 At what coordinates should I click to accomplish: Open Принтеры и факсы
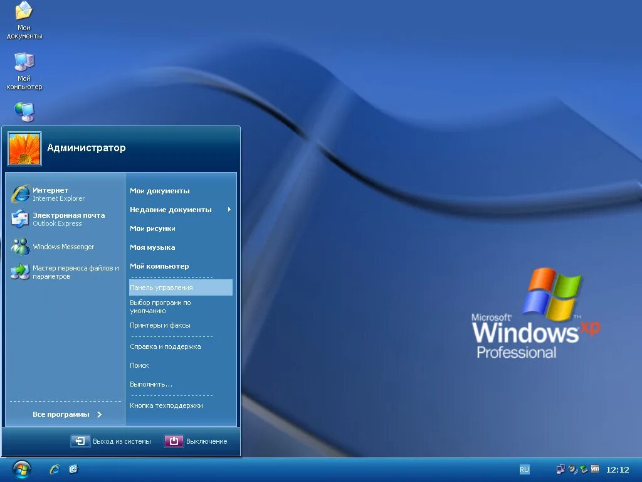pyautogui.click(x=181, y=325)
